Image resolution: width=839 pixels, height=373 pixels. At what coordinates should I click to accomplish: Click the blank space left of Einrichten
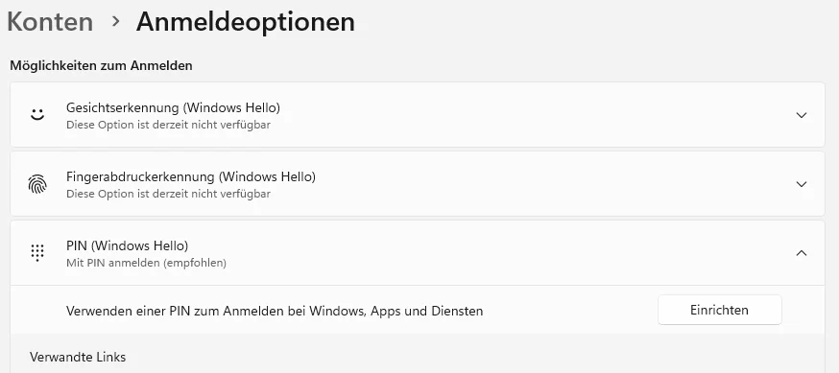click(x=570, y=310)
